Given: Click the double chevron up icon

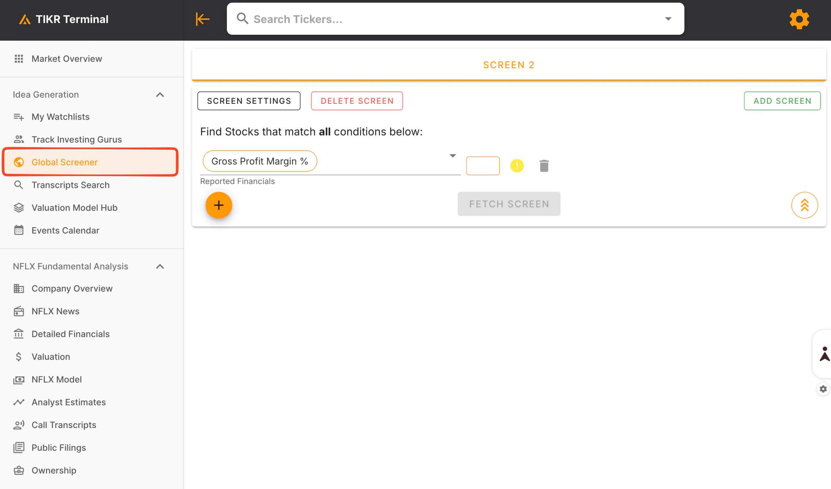Looking at the screenshot, I should click(804, 205).
